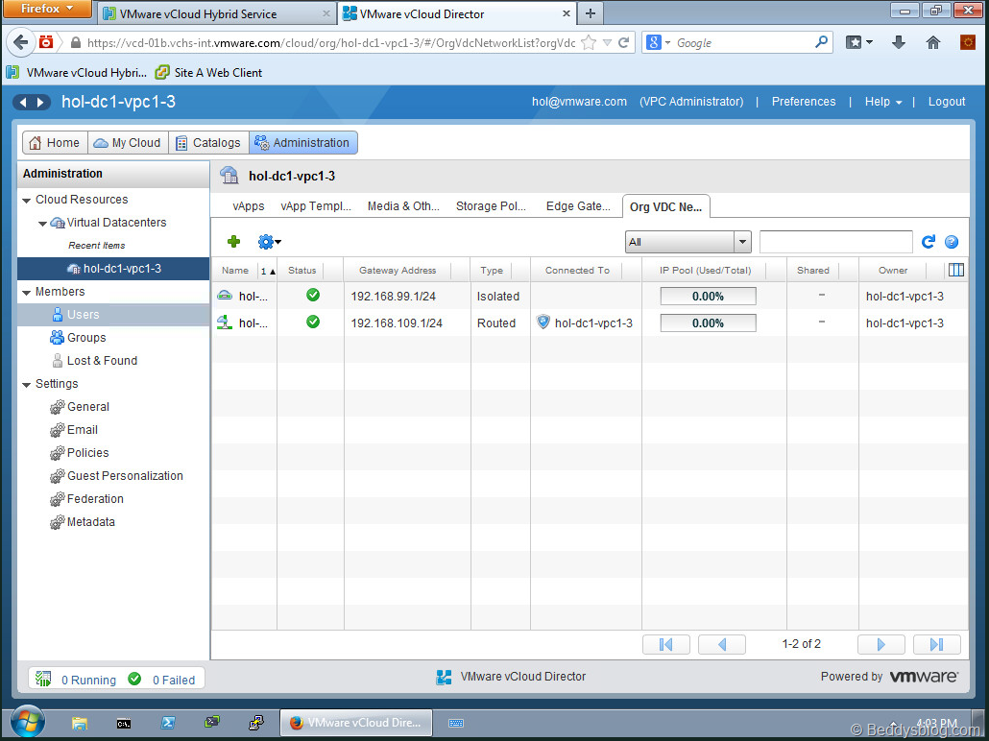Reload the page in Firefox
This screenshot has width=989, height=741.
(x=624, y=43)
